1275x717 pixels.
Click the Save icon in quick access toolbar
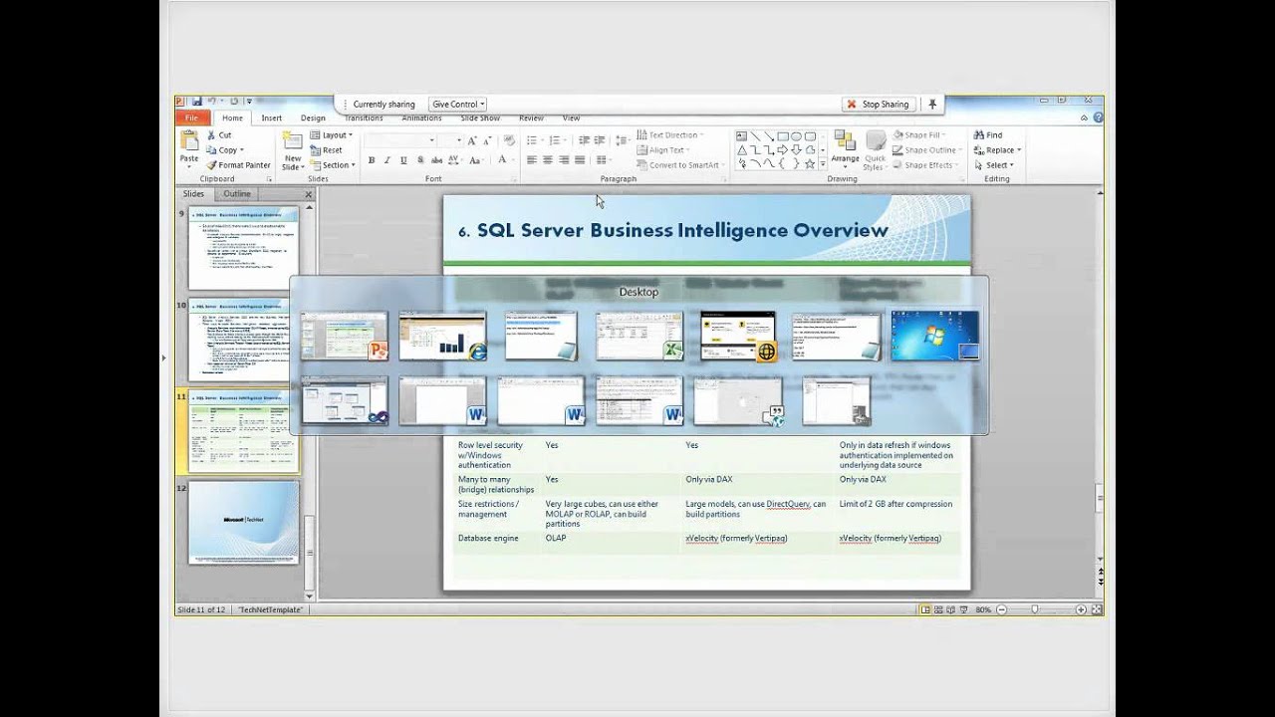pos(196,101)
